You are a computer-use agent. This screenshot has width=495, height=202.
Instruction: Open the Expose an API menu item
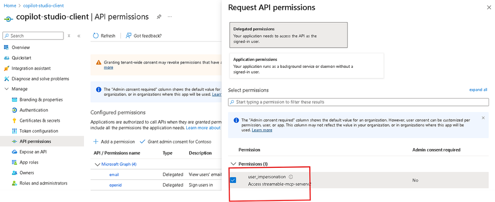click(x=33, y=151)
